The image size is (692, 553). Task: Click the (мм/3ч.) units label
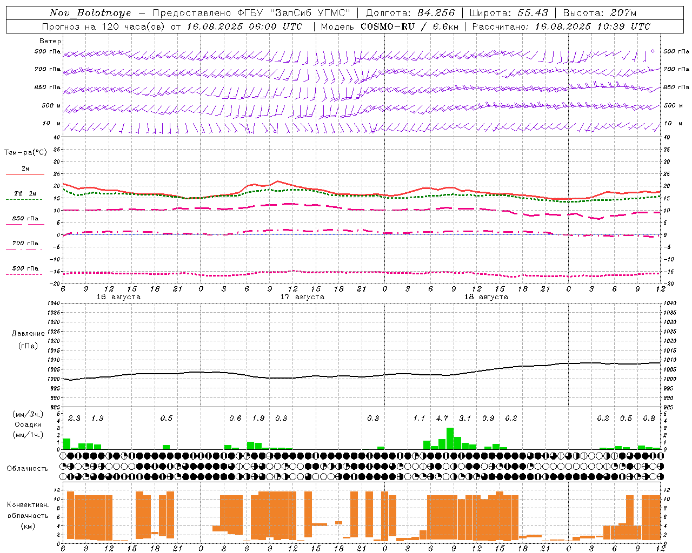tap(28, 414)
